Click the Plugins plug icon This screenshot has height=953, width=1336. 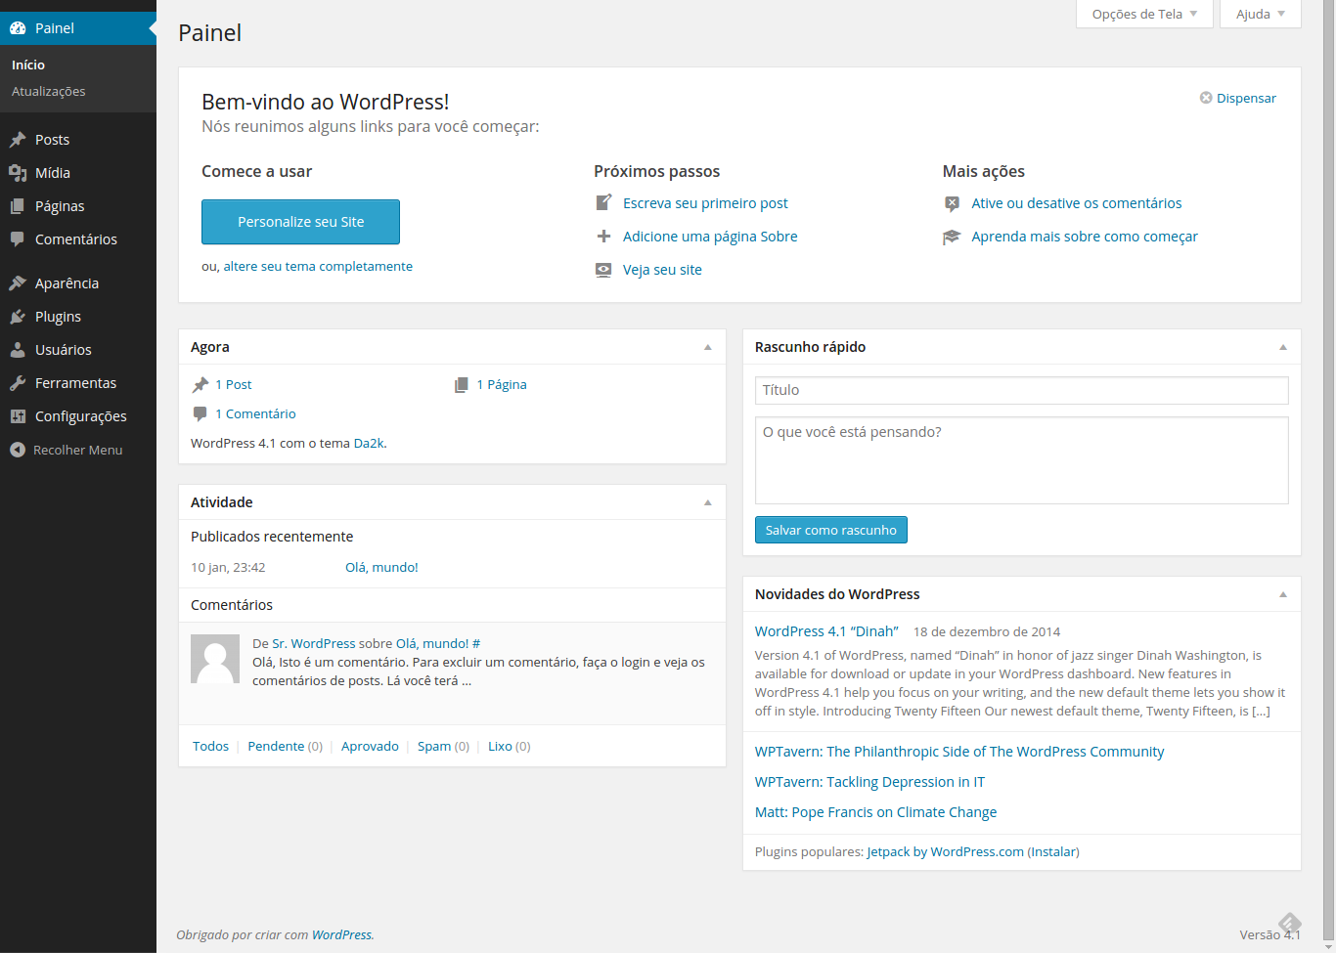click(18, 317)
